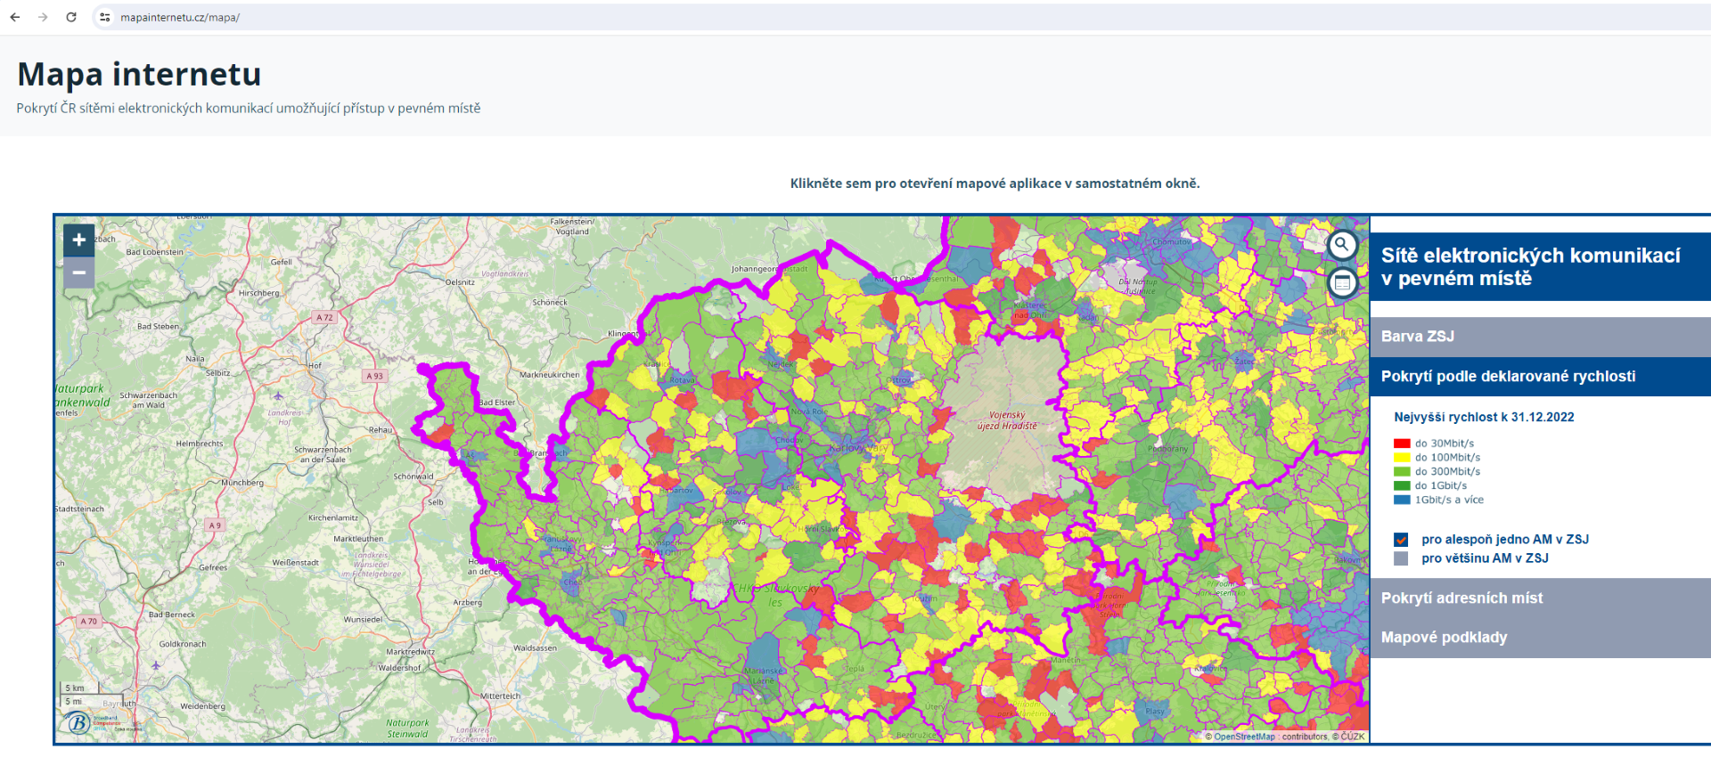Toggle the legend panel icon on map
This screenshot has height=757, width=1711.
(1342, 283)
